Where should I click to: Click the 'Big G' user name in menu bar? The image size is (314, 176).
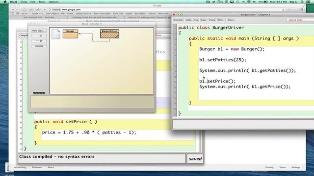pyautogui.click(x=293, y=2)
